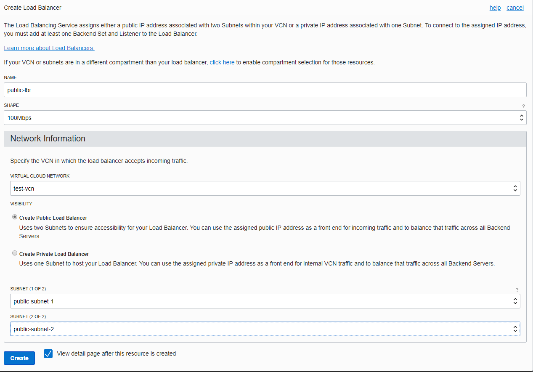
Task: Click the Virtual Cloud Network dropdown arrows
Action: (x=515, y=189)
